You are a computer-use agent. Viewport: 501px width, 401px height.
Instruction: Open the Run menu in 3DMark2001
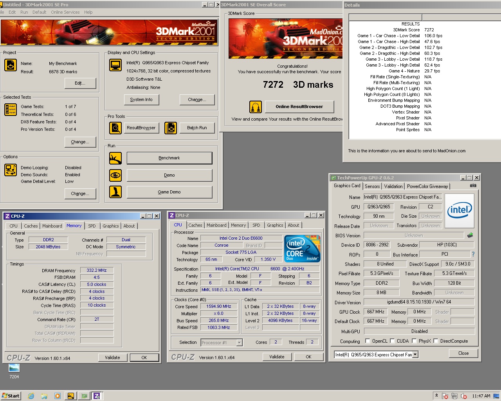24,12
